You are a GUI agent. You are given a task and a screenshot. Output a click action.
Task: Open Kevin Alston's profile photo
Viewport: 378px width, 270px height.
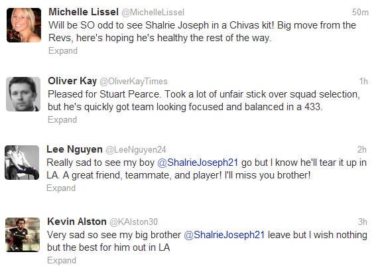(23, 235)
